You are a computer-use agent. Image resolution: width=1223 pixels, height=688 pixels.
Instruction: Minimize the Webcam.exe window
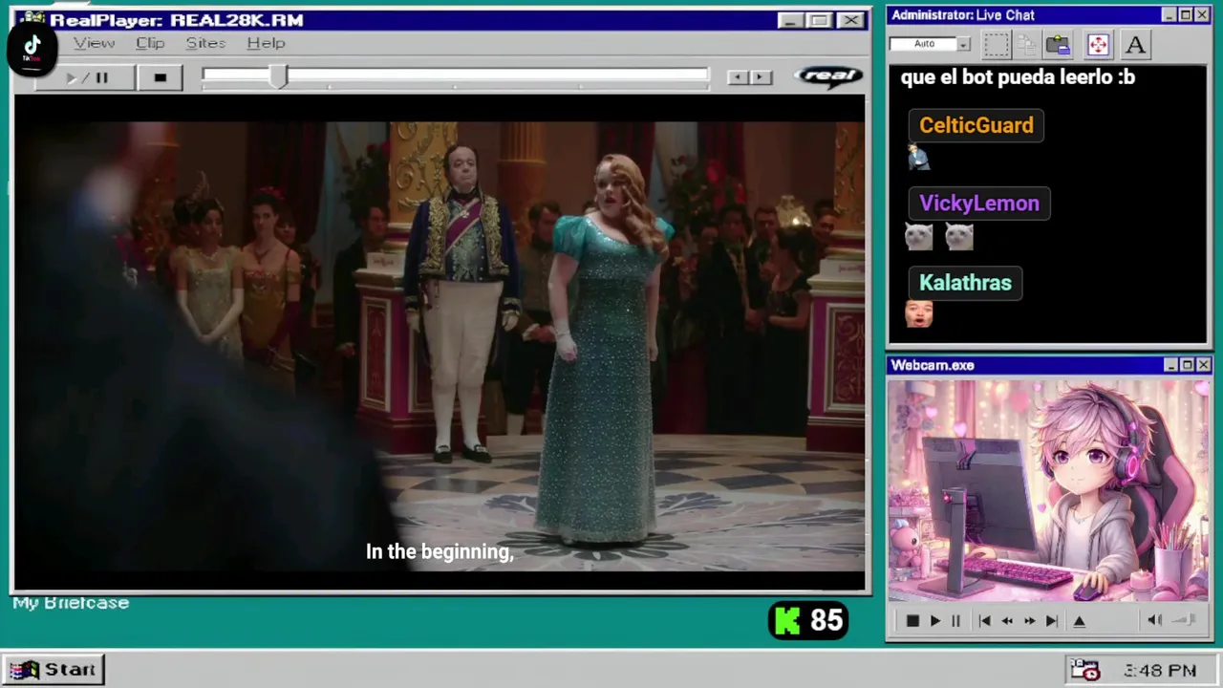click(x=1171, y=365)
